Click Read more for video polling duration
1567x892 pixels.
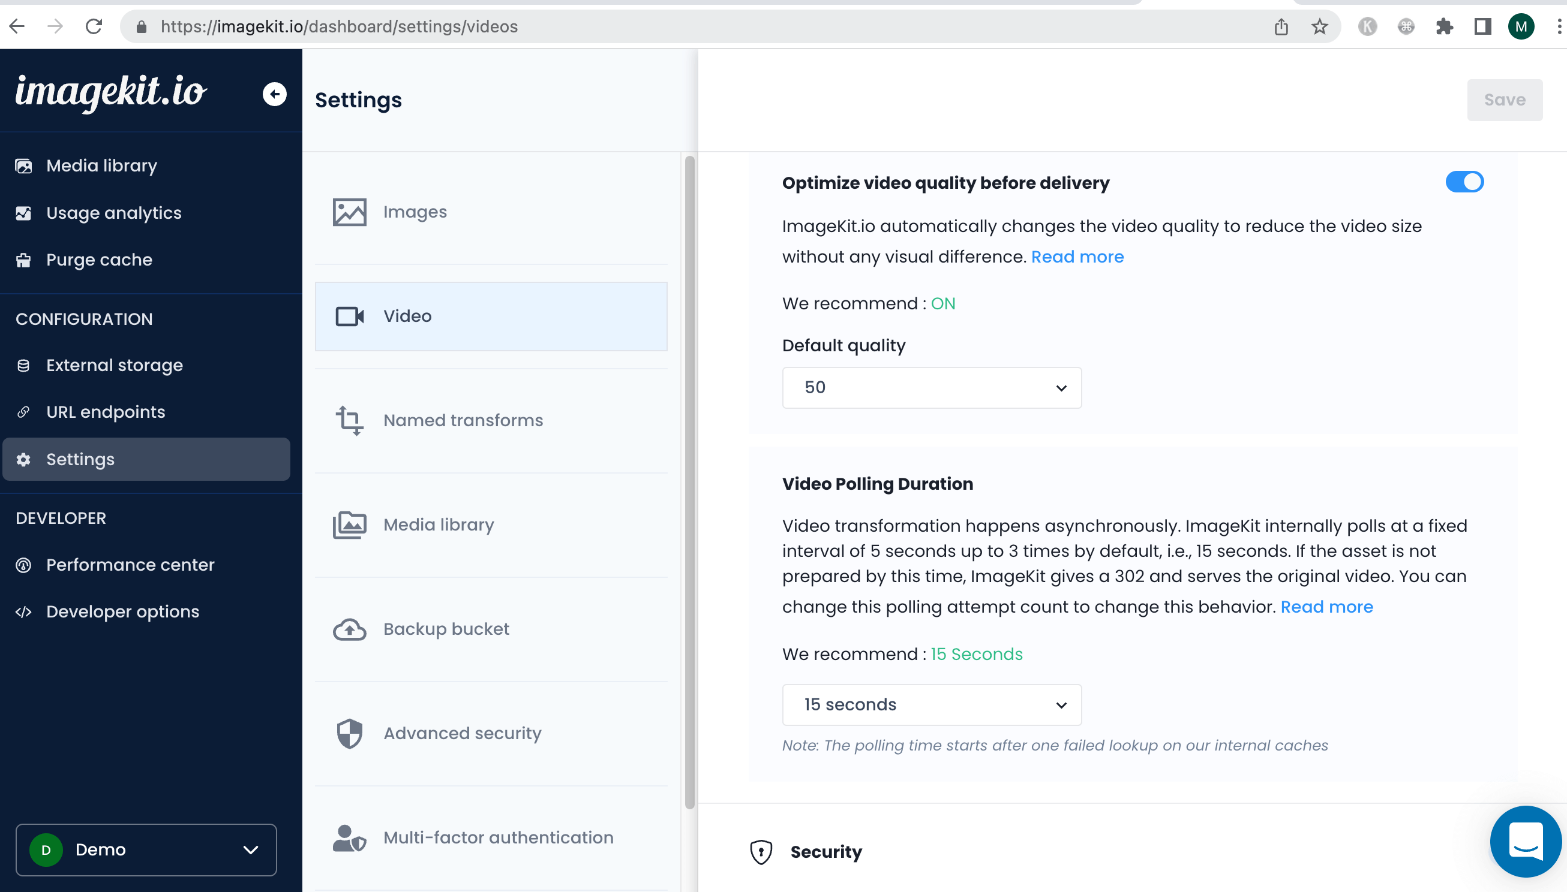(1327, 606)
